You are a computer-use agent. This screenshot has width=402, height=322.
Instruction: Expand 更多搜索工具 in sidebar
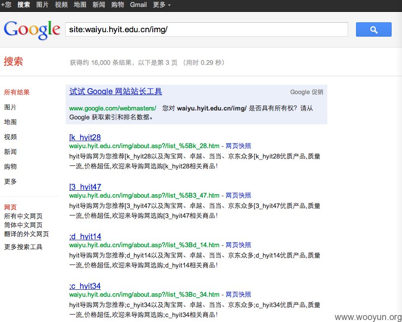[23, 247]
